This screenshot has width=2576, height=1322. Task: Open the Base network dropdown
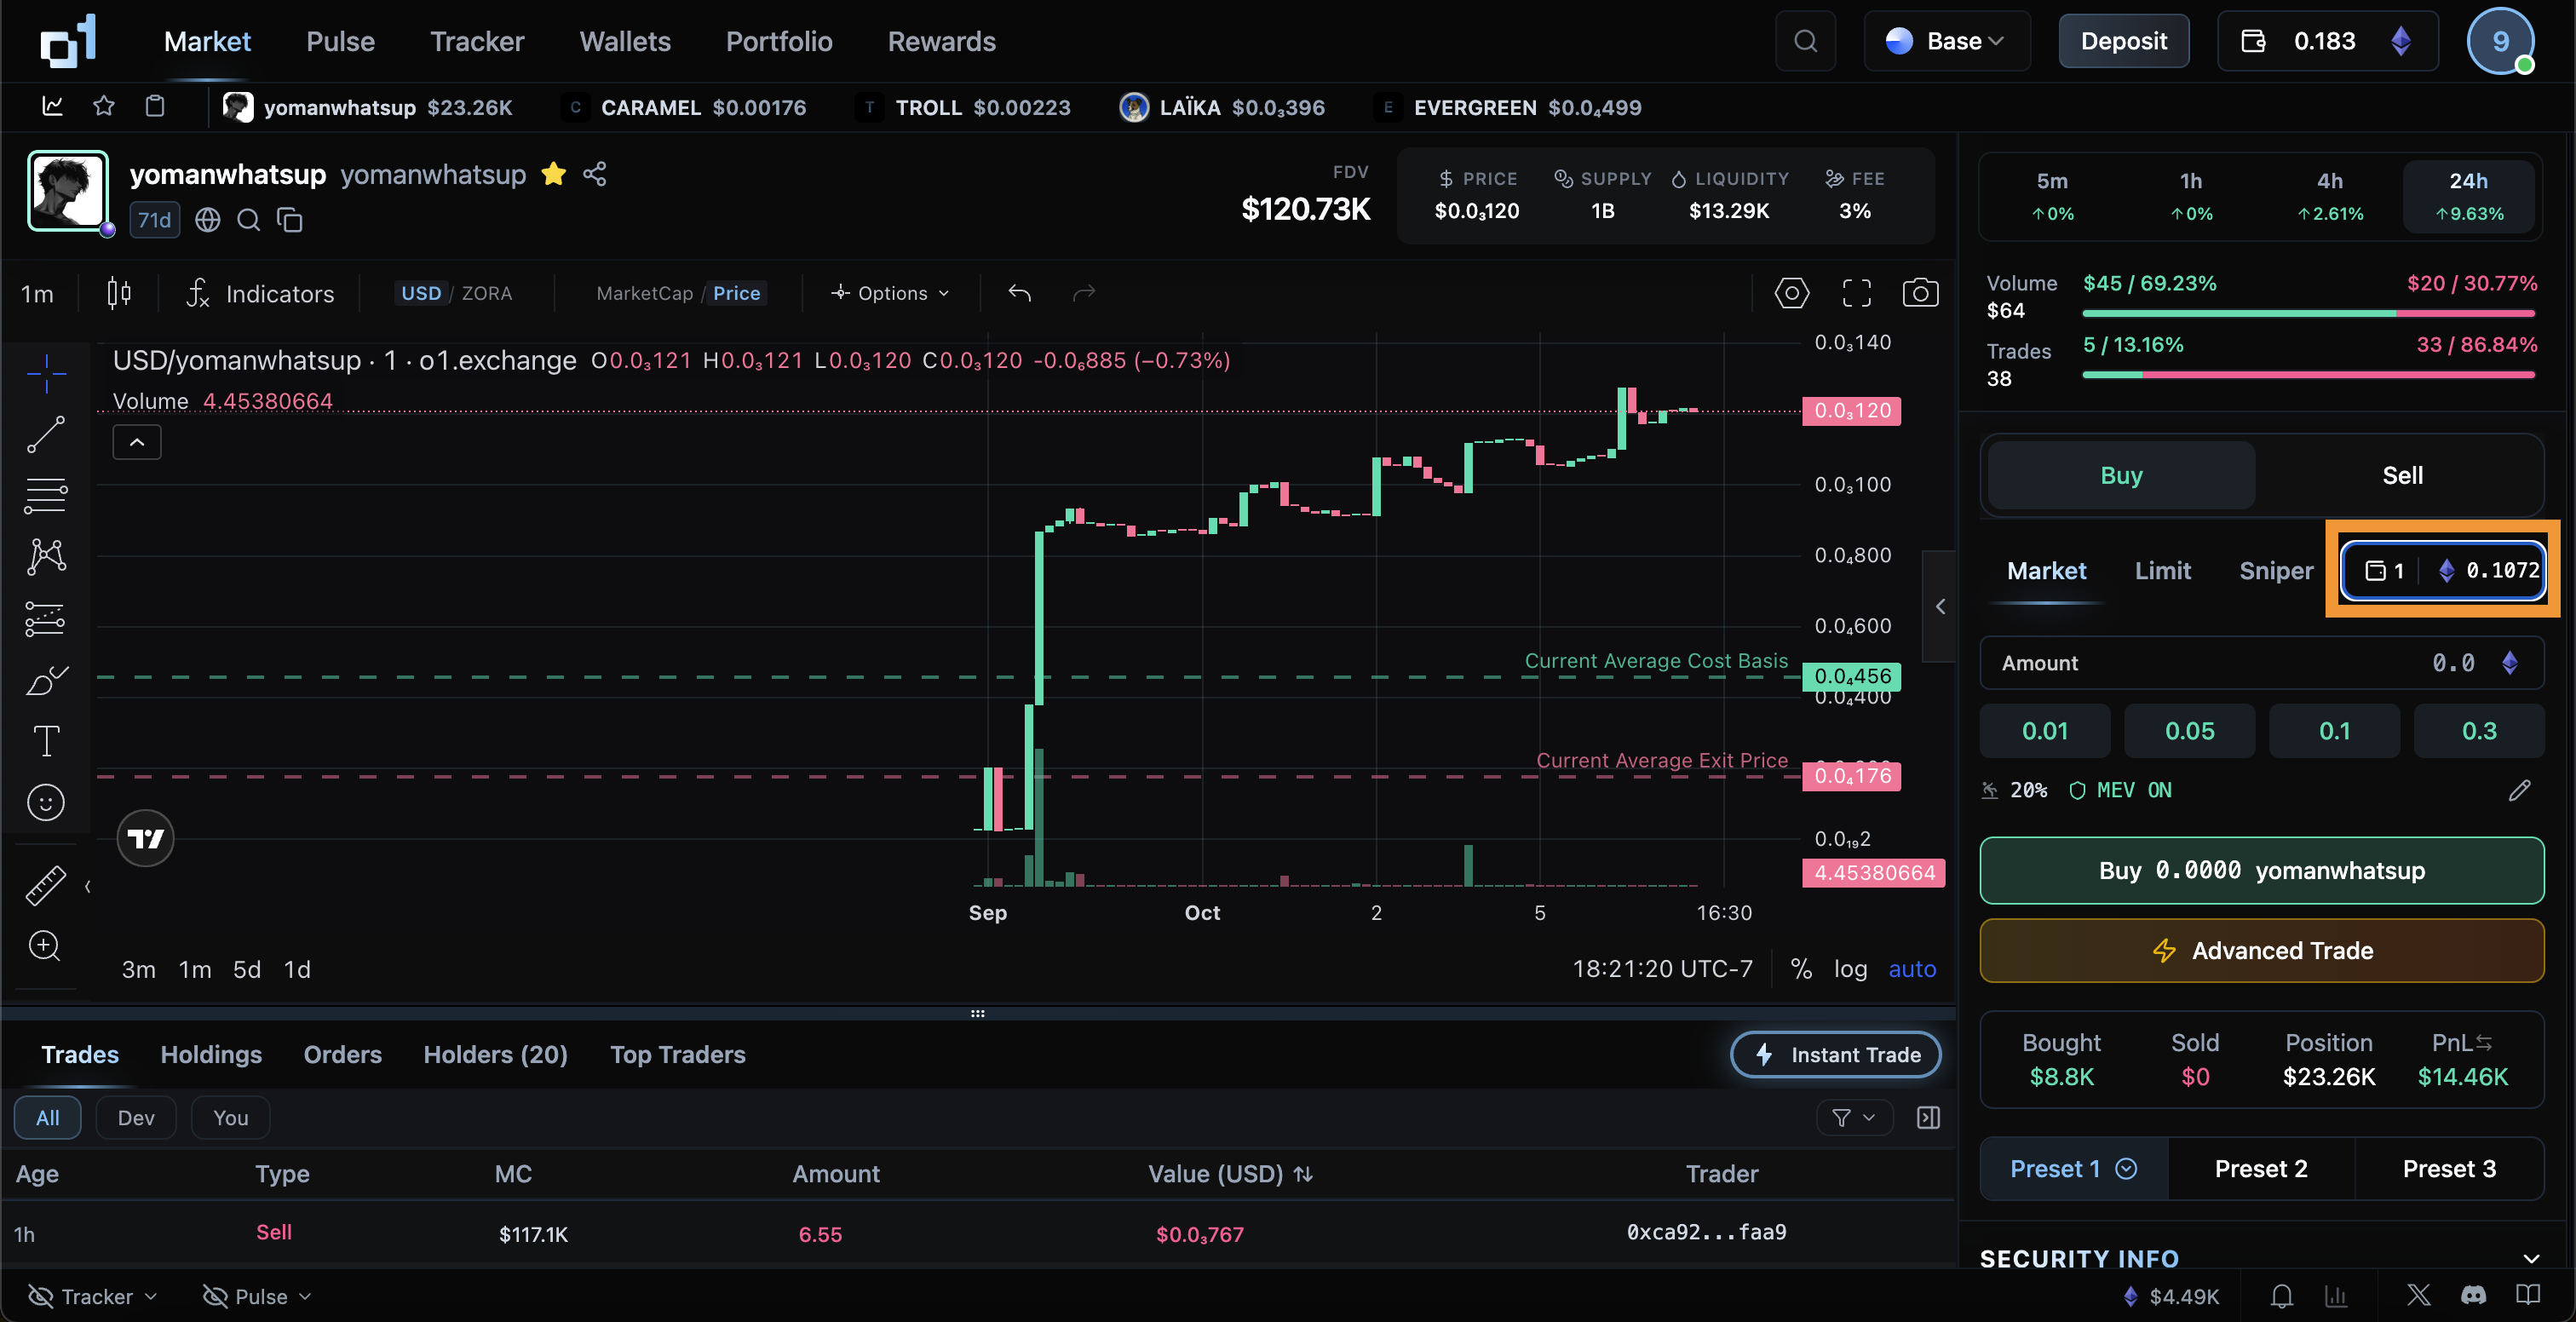(1946, 41)
